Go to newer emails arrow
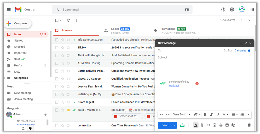260x134 pixels. click(241, 20)
